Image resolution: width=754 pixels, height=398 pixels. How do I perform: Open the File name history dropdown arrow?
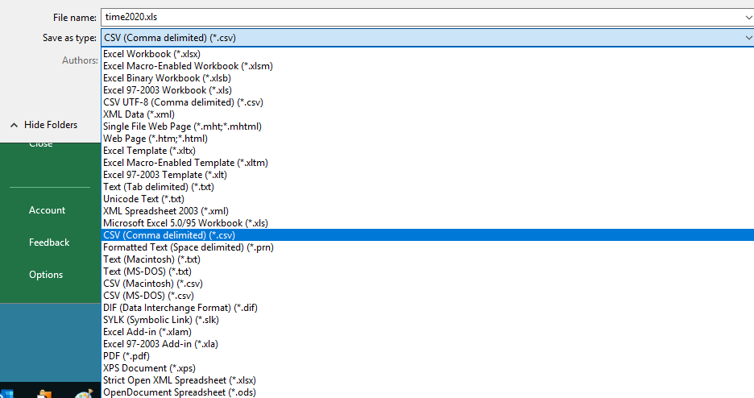click(748, 17)
